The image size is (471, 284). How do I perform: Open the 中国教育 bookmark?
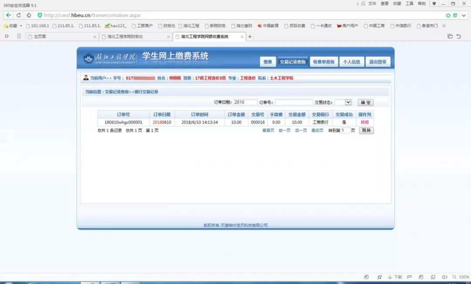(268, 26)
